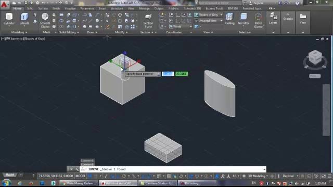Image resolution: width=333 pixels, height=187 pixels.
Task: Click the Move tool in Modify panel
Action: pos(120,15)
